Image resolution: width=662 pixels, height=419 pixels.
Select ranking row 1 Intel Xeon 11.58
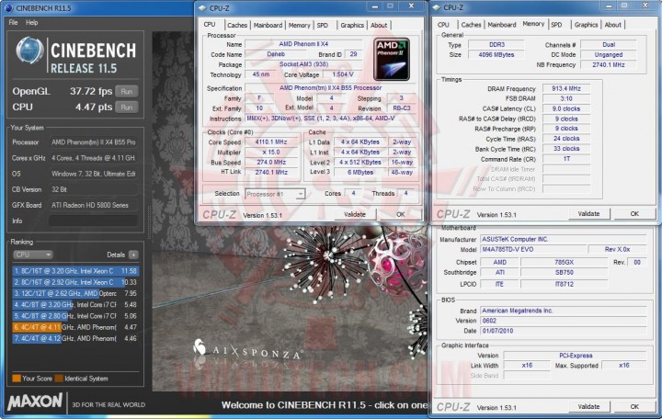click(x=75, y=271)
